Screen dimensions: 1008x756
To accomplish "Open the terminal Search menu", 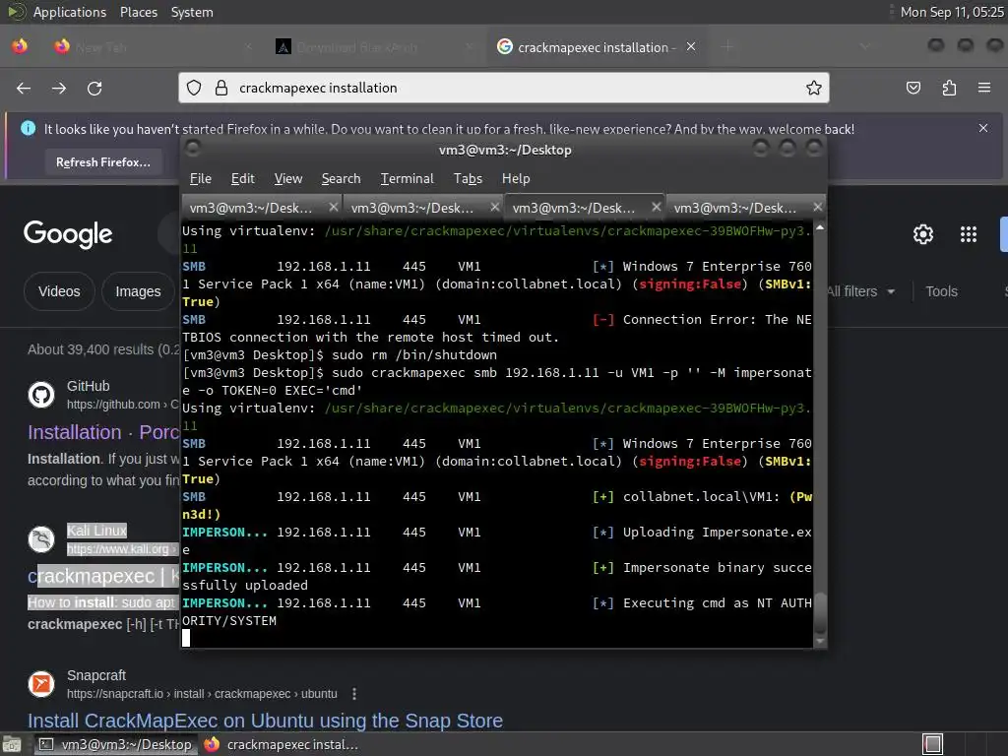I will (341, 179).
